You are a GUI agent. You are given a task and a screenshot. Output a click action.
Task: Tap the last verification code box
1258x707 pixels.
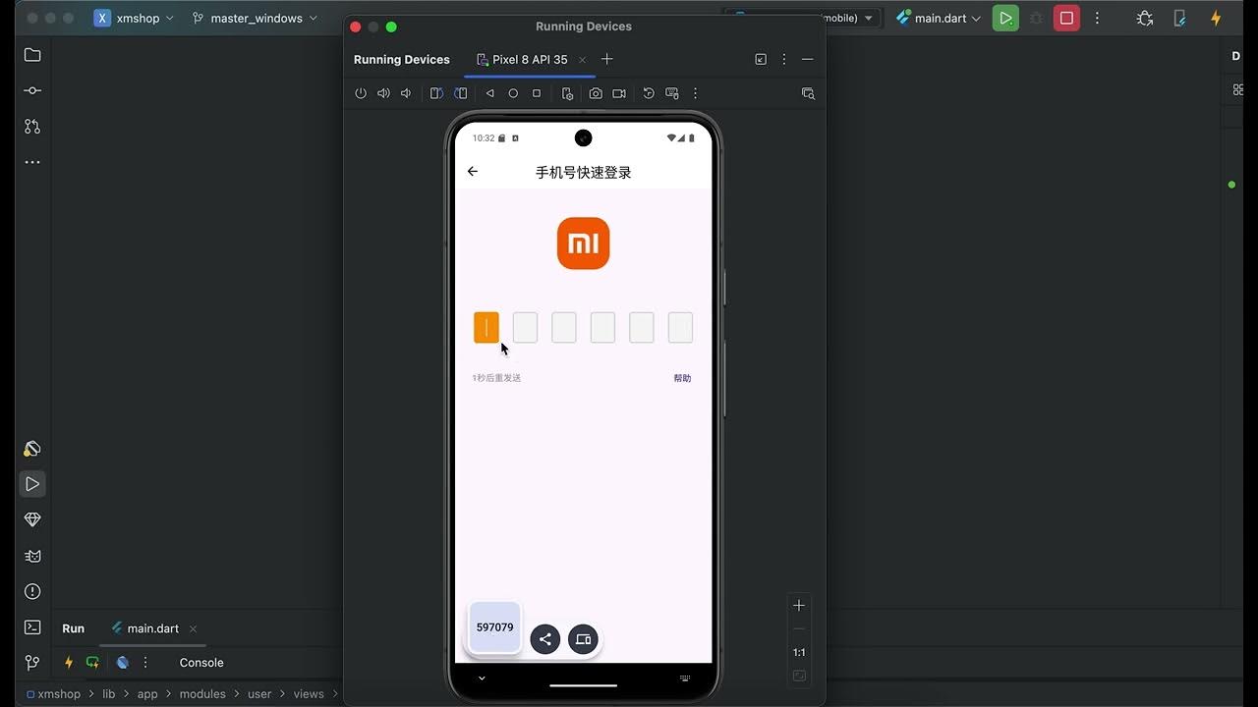680,328
